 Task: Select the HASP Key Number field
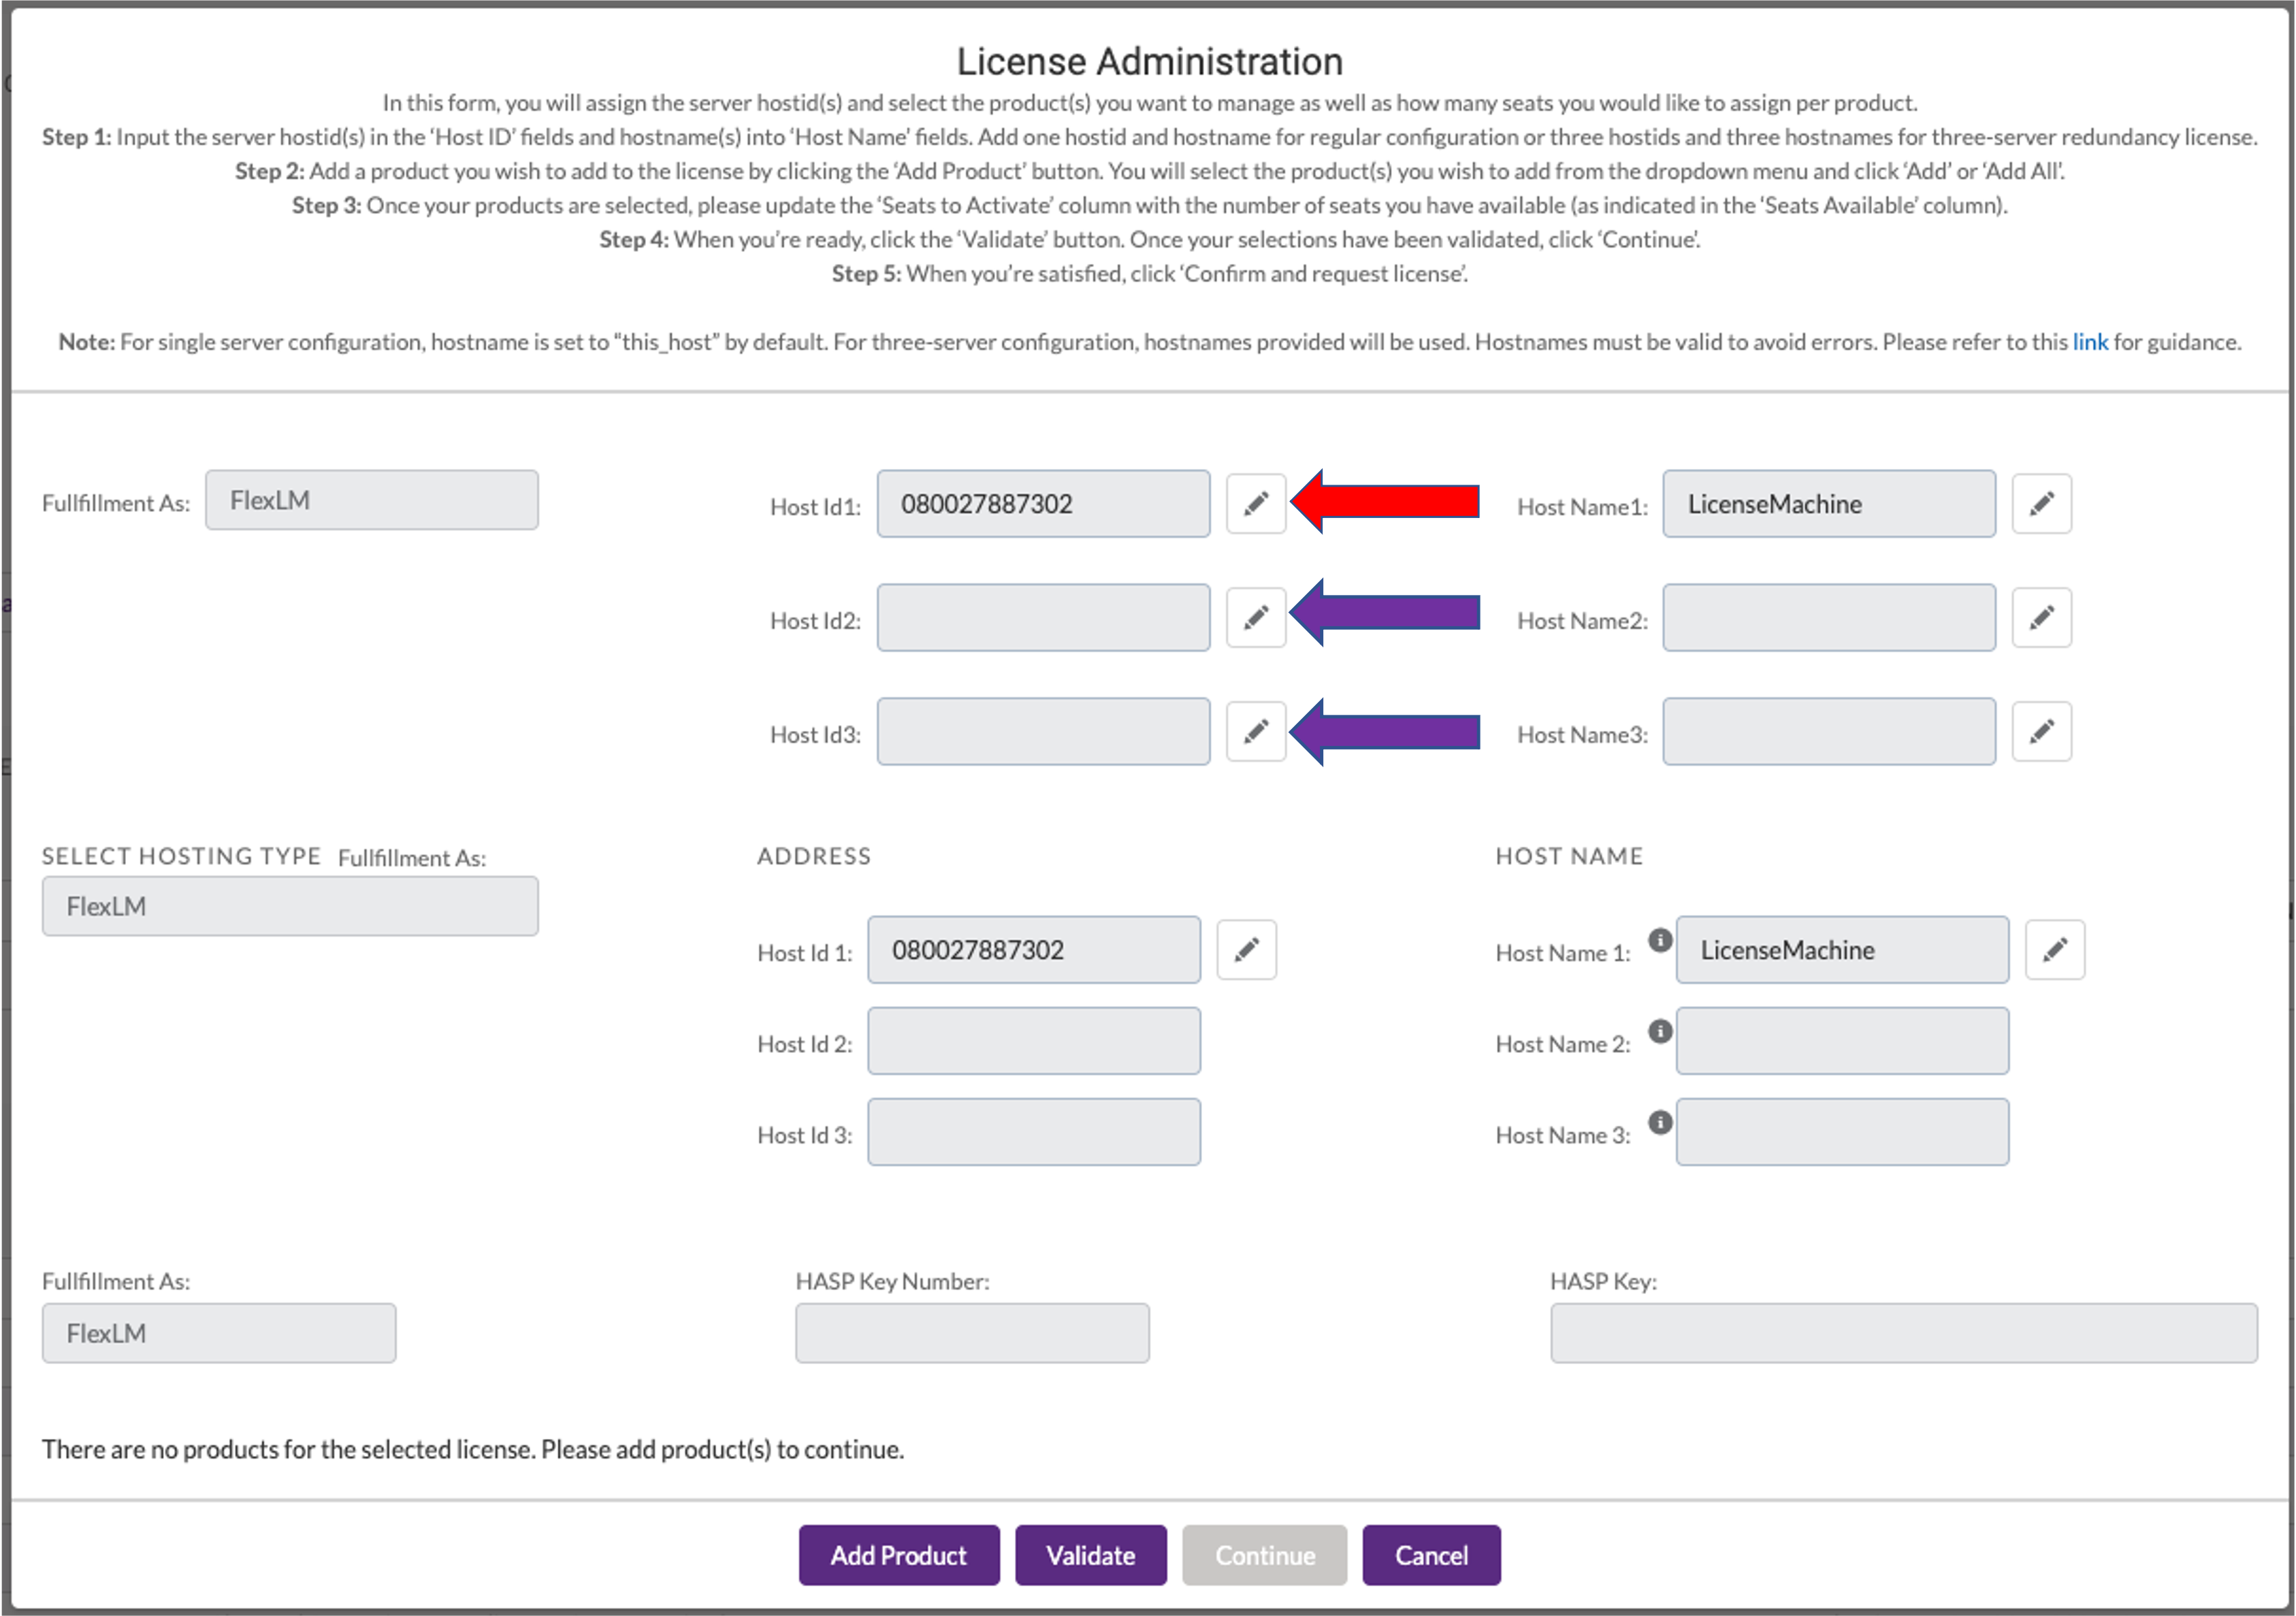[x=971, y=1332]
